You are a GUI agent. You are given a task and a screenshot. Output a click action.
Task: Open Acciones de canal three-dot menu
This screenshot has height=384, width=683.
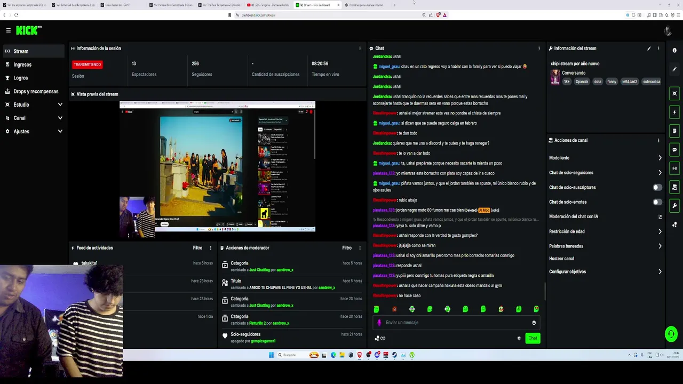658,140
